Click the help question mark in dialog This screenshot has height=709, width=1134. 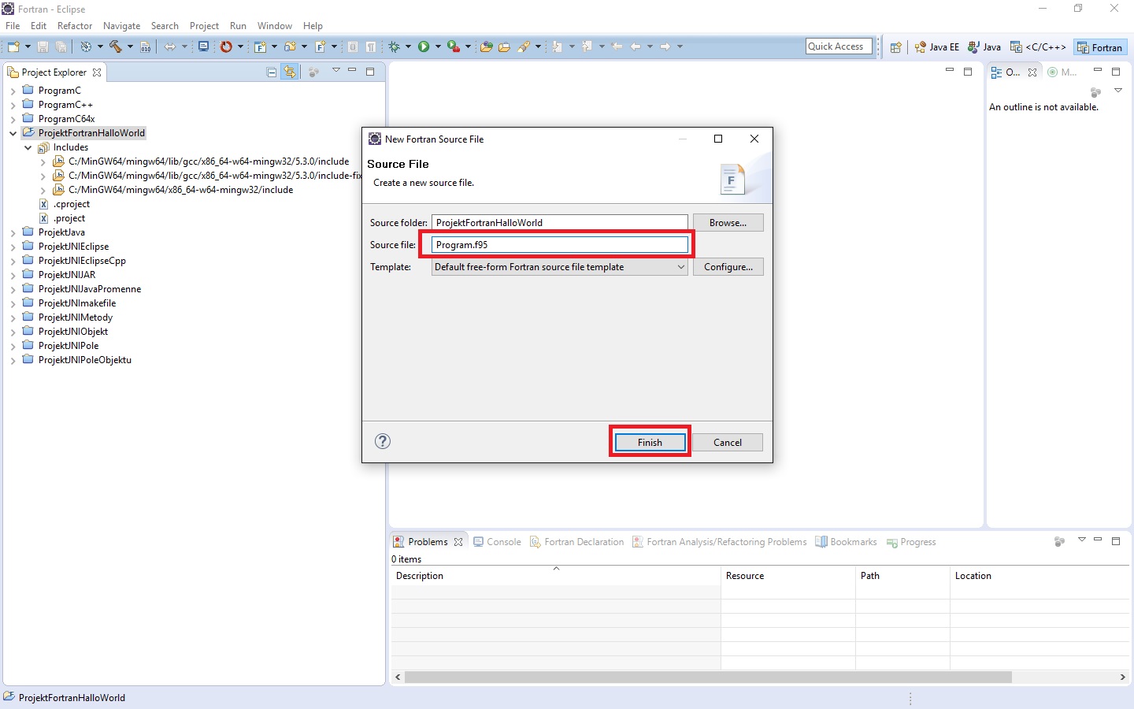point(383,441)
